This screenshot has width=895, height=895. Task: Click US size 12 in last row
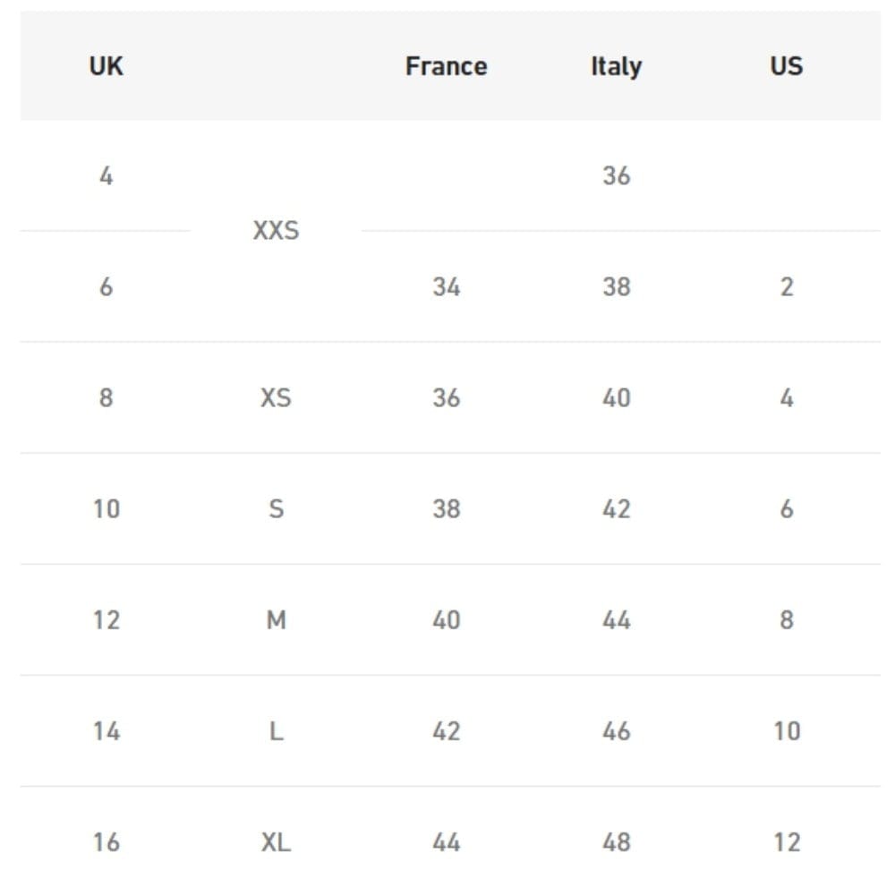click(x=786, y=842)
